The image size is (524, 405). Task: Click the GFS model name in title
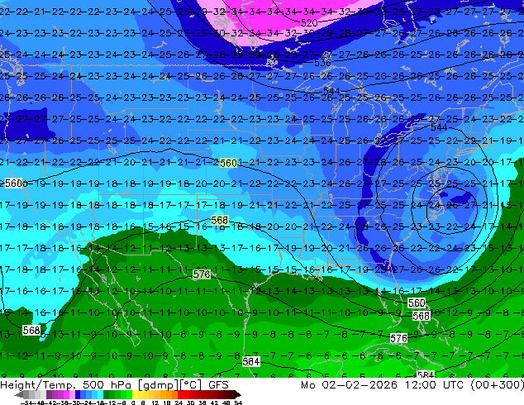[218, 385]
